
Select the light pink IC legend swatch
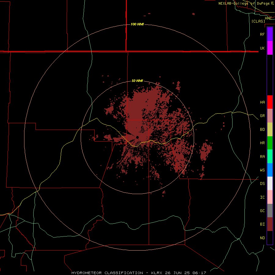[x=270, y=197]
